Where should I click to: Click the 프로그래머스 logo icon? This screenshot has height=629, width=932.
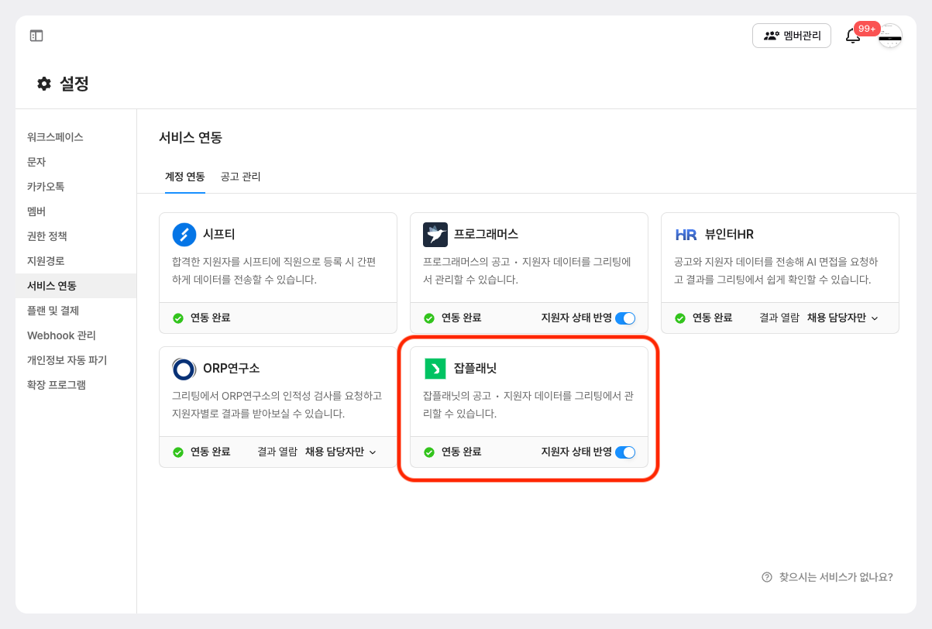coord(435,234)
